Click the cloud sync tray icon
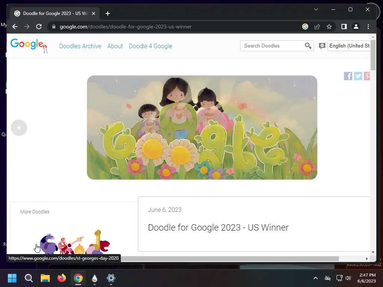The width and height of the screenshot is (383, 287). tap(328, 278)
